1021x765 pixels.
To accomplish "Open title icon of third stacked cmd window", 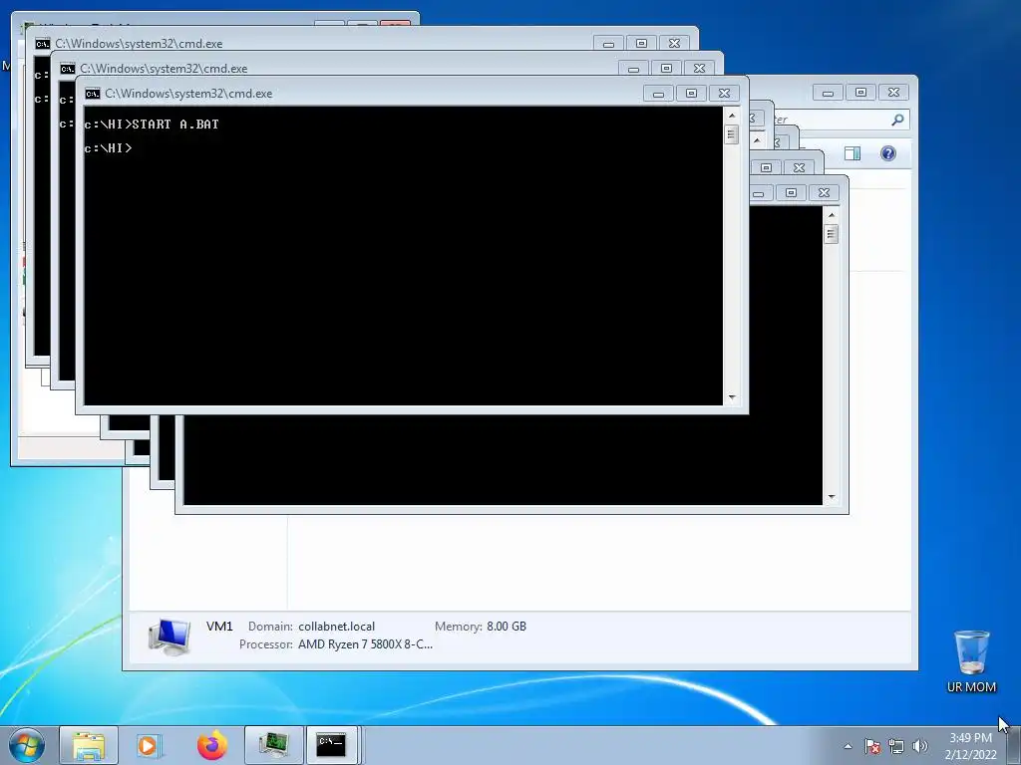I will 43,44.
